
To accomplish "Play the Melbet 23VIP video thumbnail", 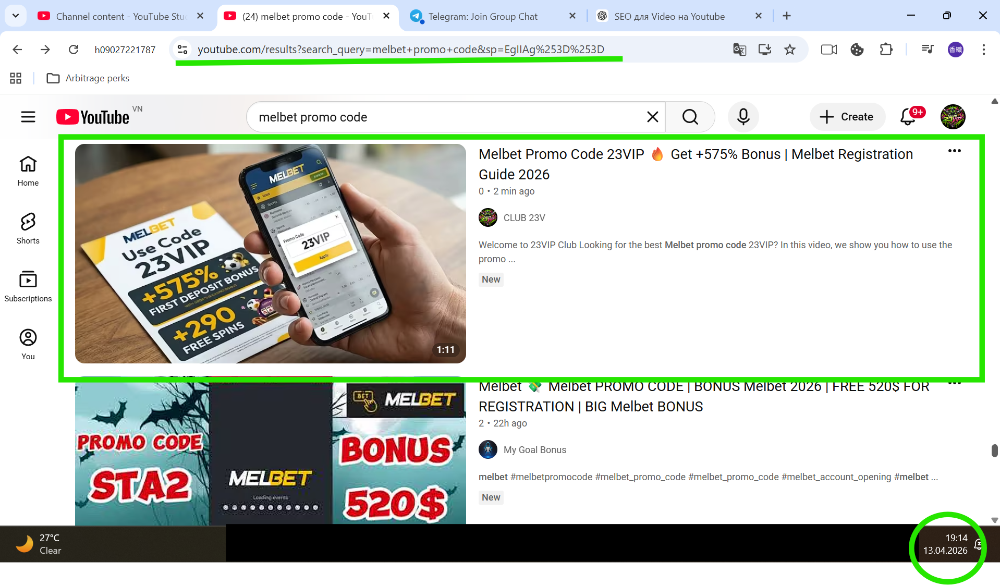I will pos(271,253).
